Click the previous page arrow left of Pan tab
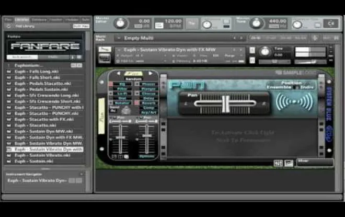The height and width of the screenshot is (217, 345). point(118,73)
